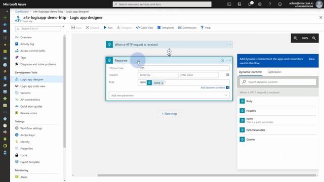Close the Logic app designer blade
This screenshot has width=324, height=182.
click(x=320, y=18)
